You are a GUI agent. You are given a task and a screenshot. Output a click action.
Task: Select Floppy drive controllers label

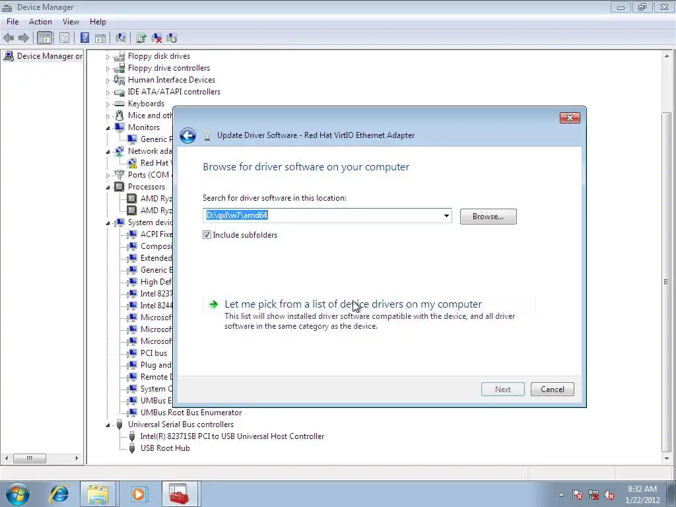pos(169,68)
